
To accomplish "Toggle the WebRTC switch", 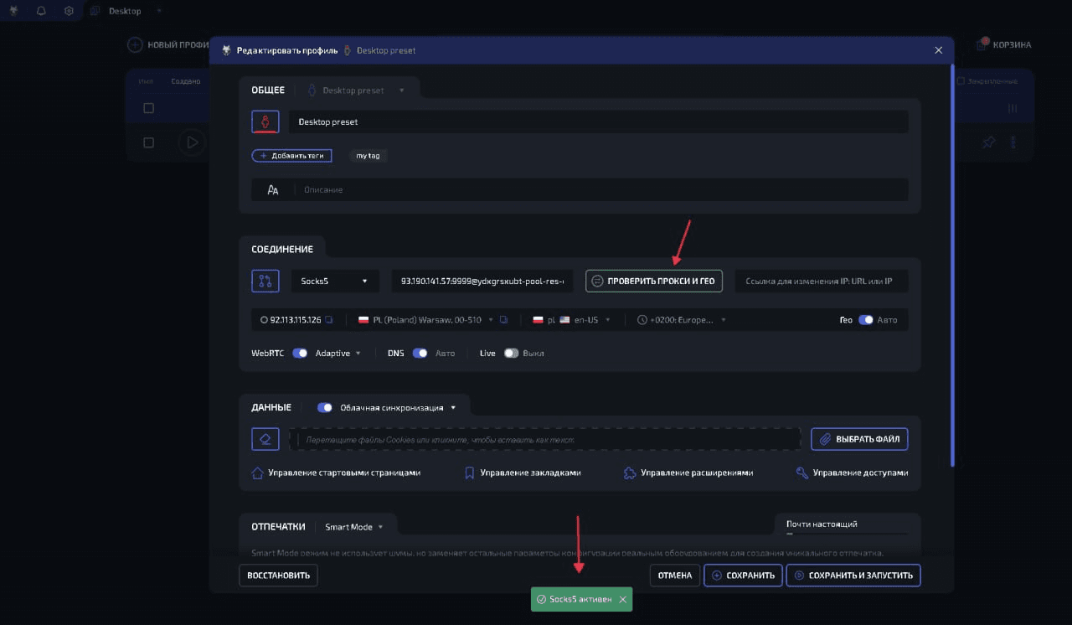I will (300, 354).
